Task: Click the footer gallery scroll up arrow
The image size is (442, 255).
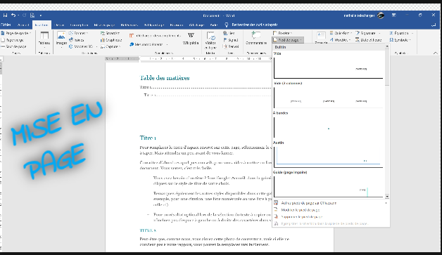Action: click(387, 46)
